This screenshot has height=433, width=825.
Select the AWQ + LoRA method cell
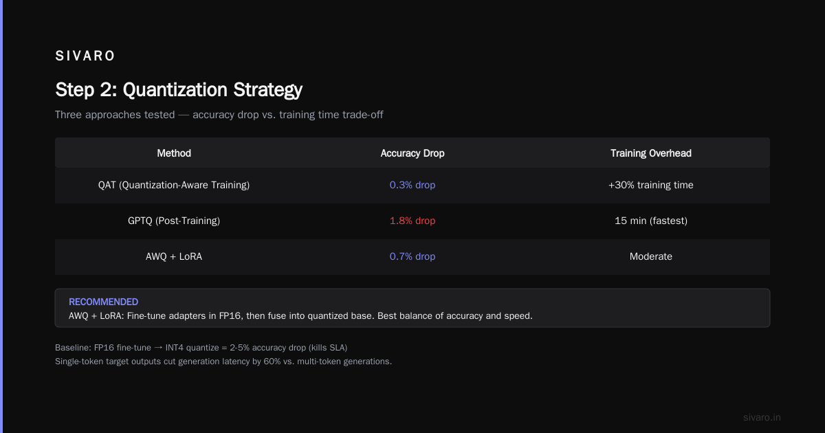tap(174, 256)
